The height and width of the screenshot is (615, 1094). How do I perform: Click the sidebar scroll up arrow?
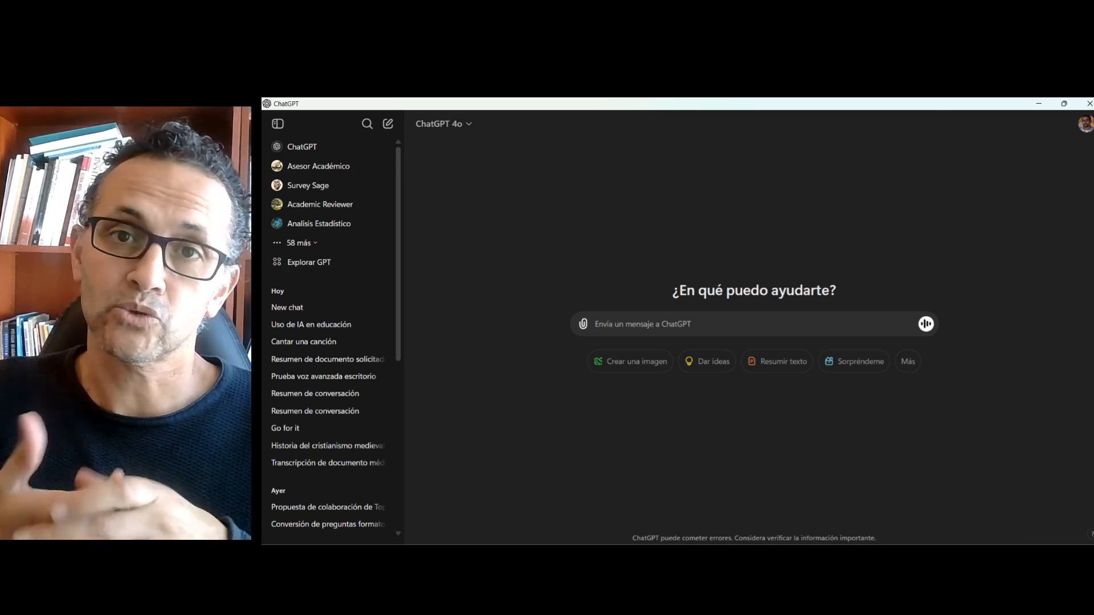pyautogui.click(x=398, y=142)
